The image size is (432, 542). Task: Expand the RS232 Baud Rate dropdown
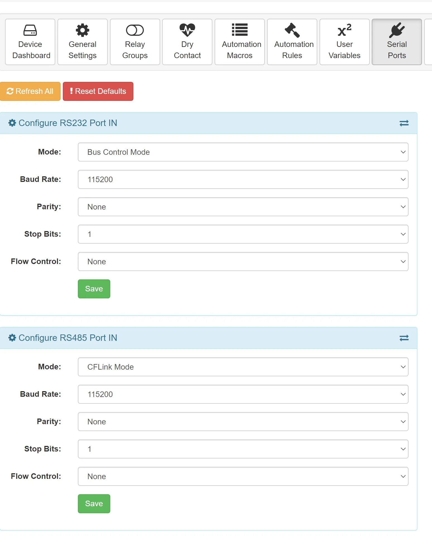[x=243, y=179]
